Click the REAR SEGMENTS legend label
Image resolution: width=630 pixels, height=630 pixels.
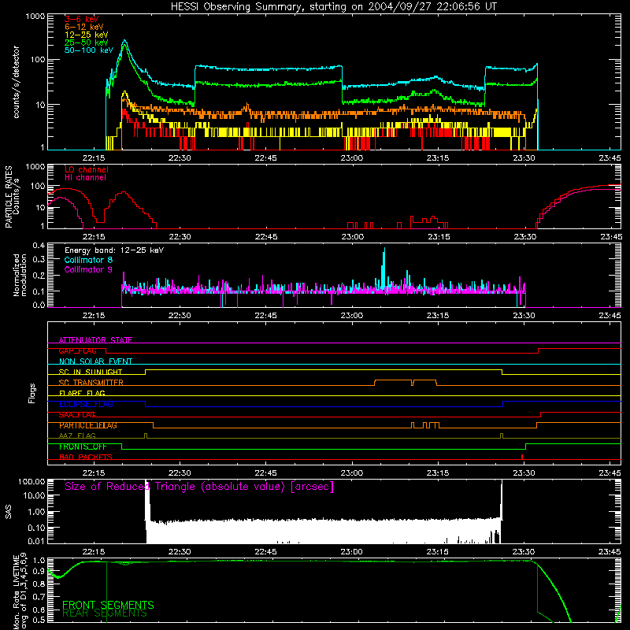click(105, 613)
